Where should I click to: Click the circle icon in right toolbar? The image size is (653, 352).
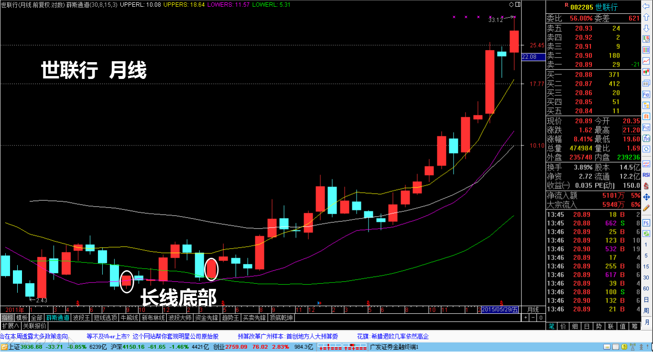pos(646,149)
